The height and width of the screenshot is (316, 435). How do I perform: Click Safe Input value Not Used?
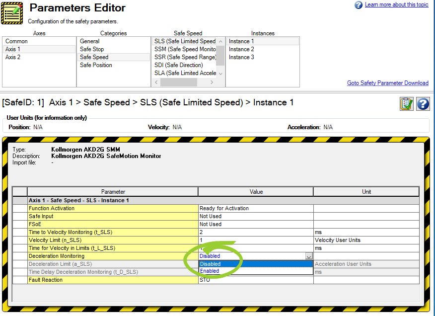tap(256, 216)
